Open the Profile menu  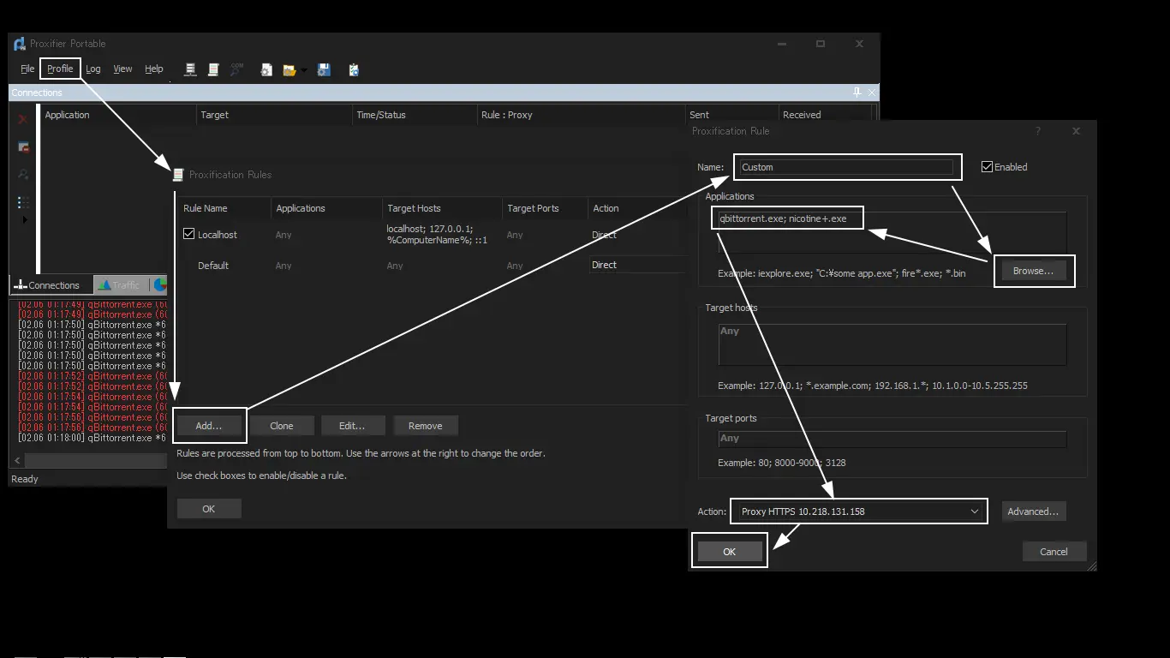click(x=60, y=69)
